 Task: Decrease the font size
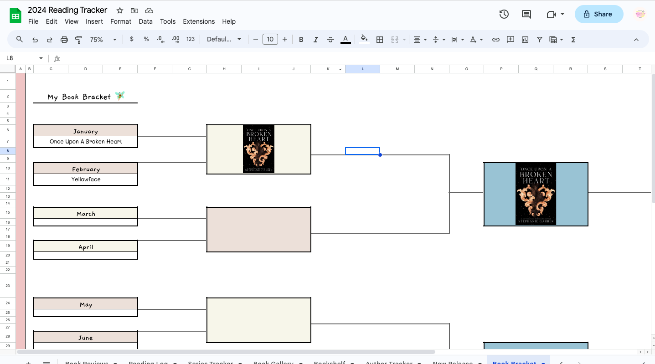click(256, 40)
